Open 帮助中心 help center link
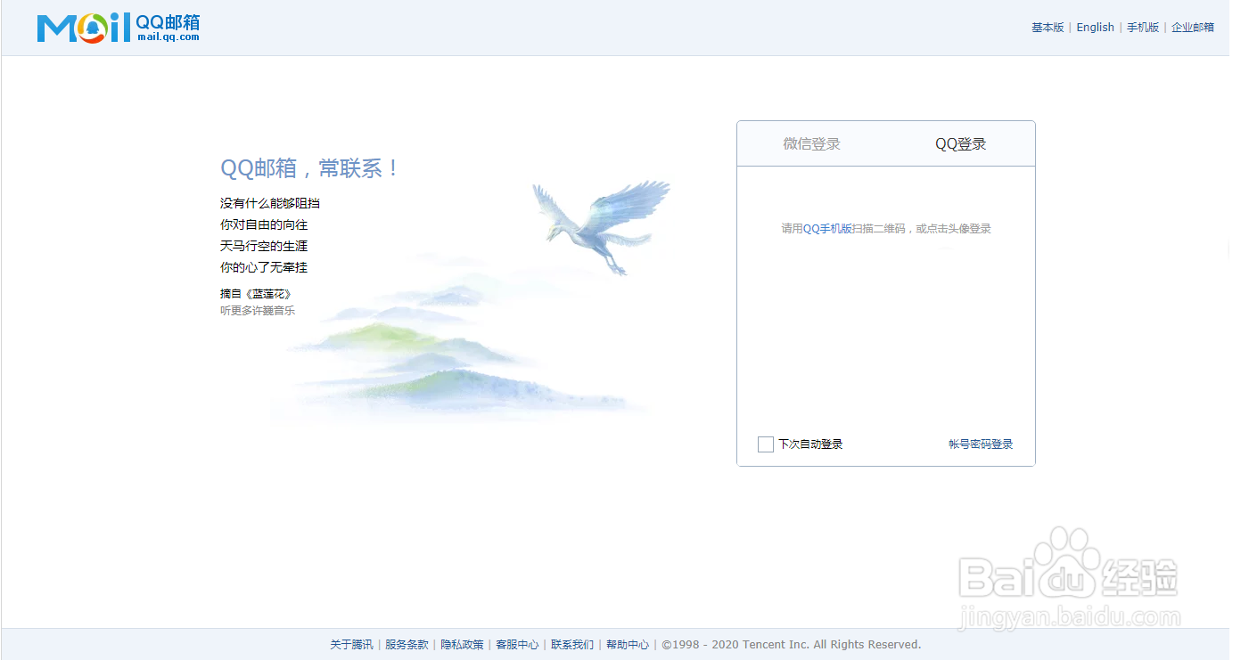 (628, 645)
